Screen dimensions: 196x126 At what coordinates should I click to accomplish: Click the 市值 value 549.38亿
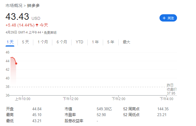pos(104,109)
